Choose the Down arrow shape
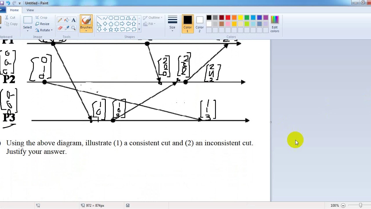The image size is (371, 209). coord(99,30)
